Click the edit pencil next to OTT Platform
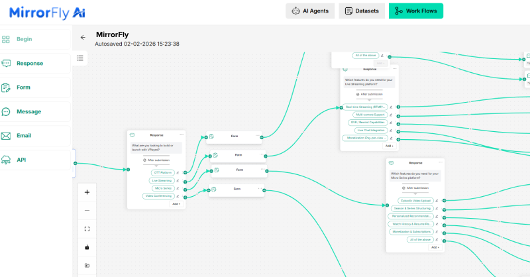 [177, 172]
